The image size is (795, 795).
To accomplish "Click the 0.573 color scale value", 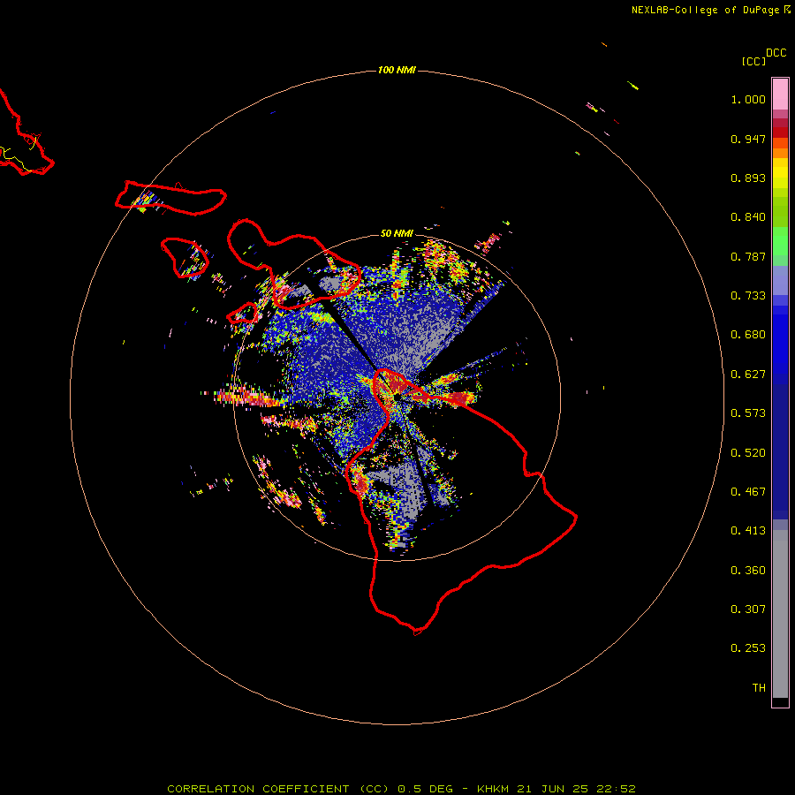I will click(x=748, y=413).
